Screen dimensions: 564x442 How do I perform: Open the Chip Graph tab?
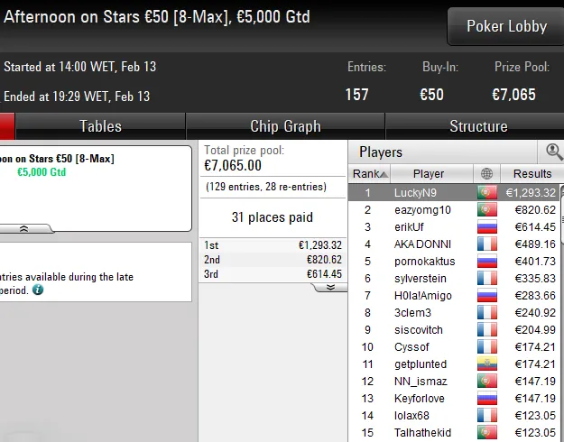point(285,126)
